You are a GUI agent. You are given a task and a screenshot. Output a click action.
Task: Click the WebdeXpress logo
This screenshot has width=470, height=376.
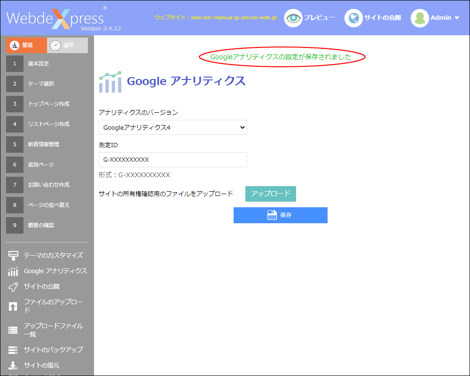[56, 19]
